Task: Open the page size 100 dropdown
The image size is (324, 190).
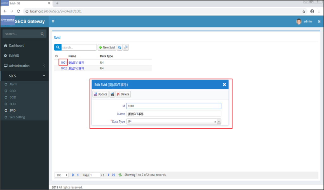Action: pos(62,175)
